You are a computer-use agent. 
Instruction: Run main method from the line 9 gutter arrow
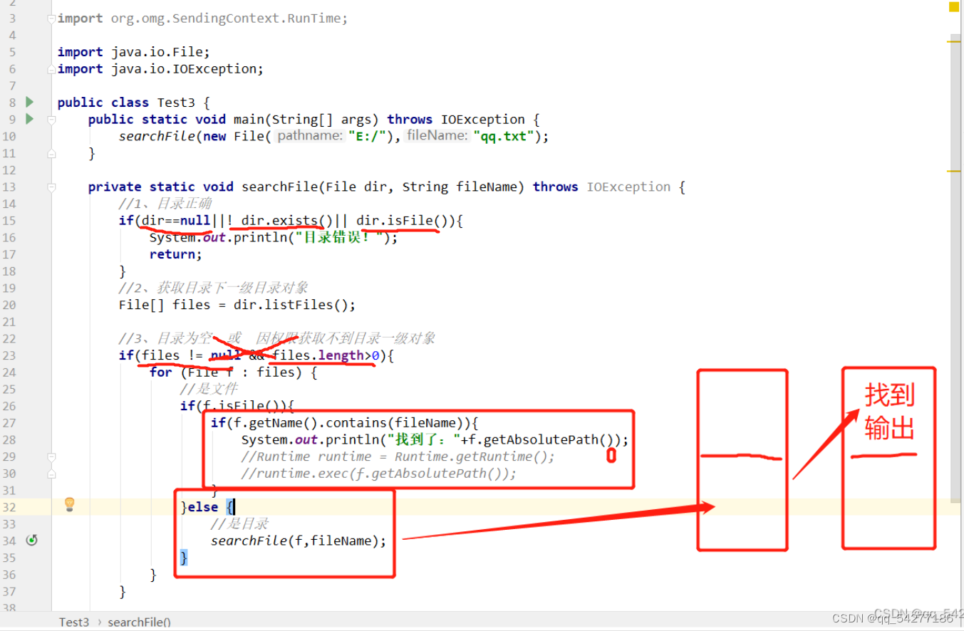tap(29, 119)
